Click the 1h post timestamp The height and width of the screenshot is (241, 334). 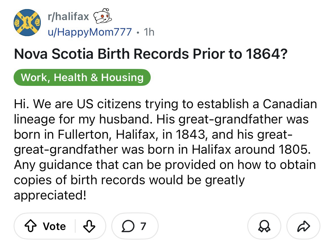(x=149, y=32)
